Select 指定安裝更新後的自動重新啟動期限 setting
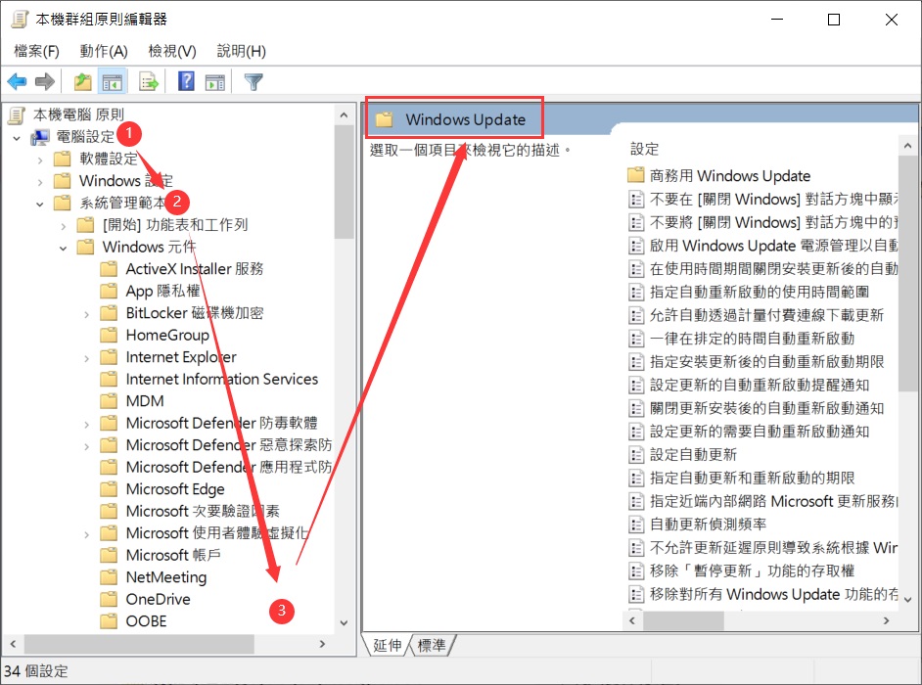Screen dimensions: 922x685 766,362
